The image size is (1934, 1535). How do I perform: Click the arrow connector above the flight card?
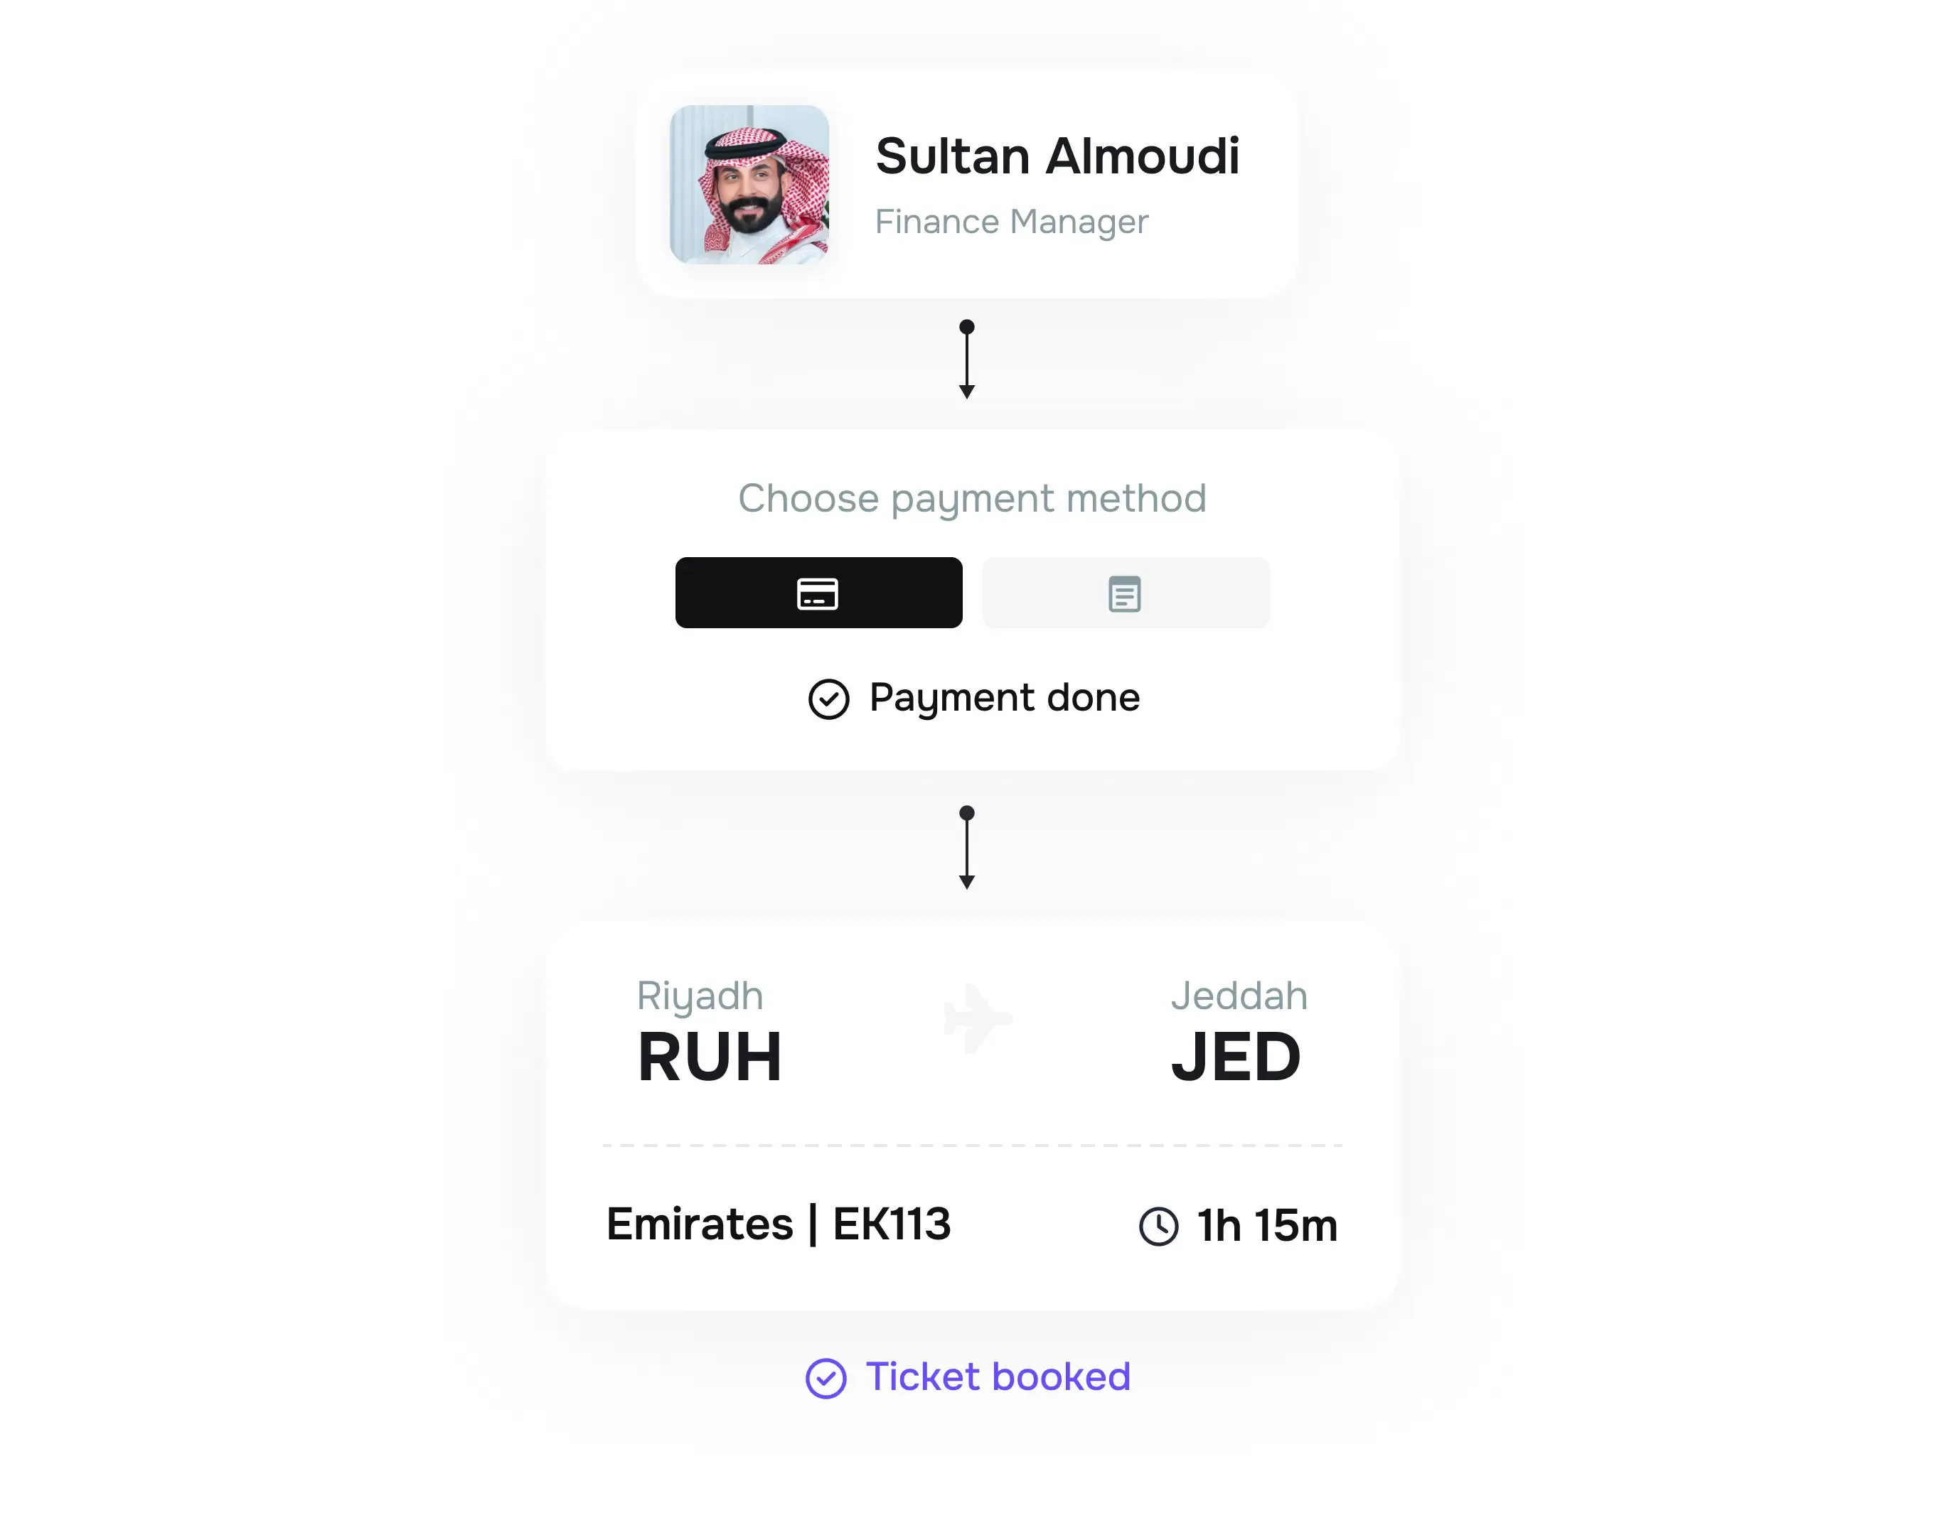[966, 846]
